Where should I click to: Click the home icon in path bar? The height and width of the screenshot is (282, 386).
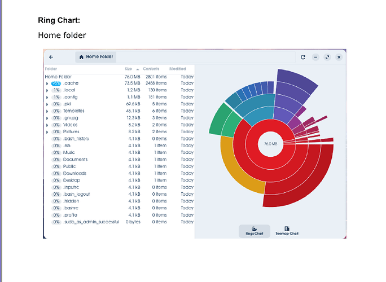click(81, 57)
